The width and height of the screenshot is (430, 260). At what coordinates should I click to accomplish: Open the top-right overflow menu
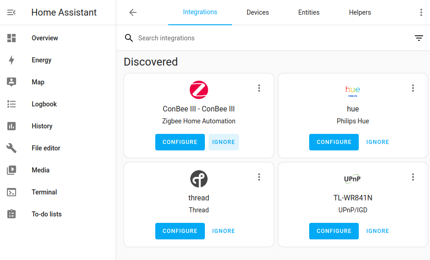click(421, 12)
